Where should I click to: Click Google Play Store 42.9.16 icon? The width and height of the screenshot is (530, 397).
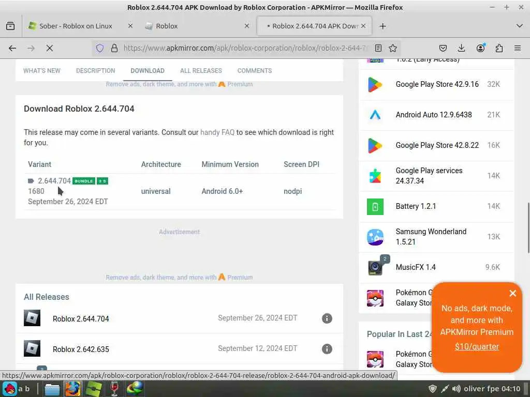point(375,85)
